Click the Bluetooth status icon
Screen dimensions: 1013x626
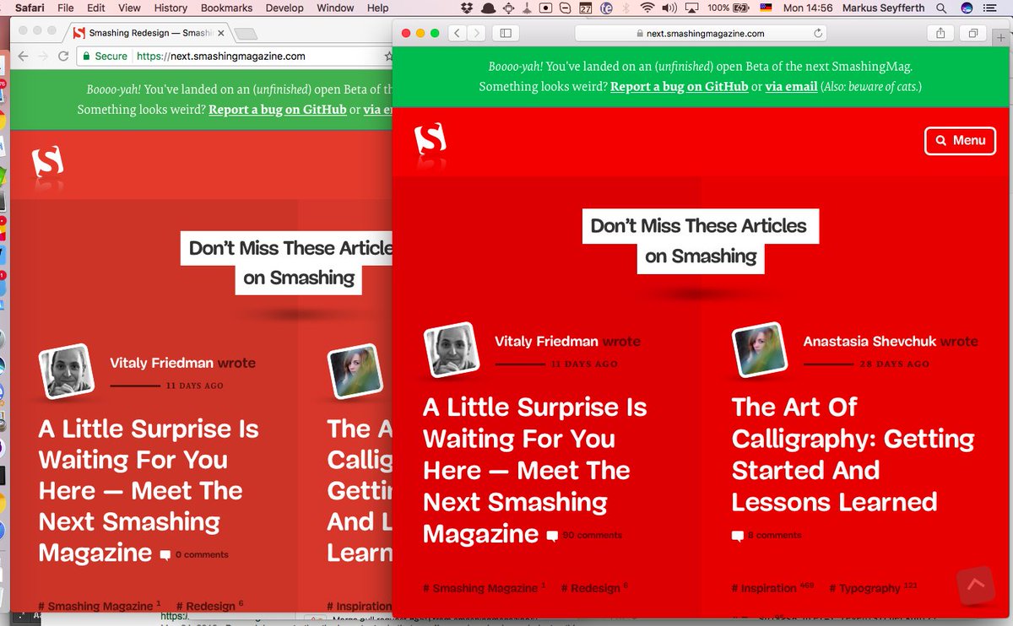pyautogui.click(x=626, y=8)
